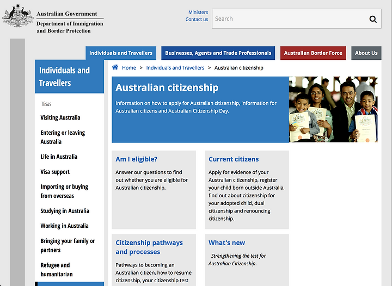The image size is (392, 286).
Task: Select Bringing your family or partners
Action: pyautogui.click(x=68, y=245)
